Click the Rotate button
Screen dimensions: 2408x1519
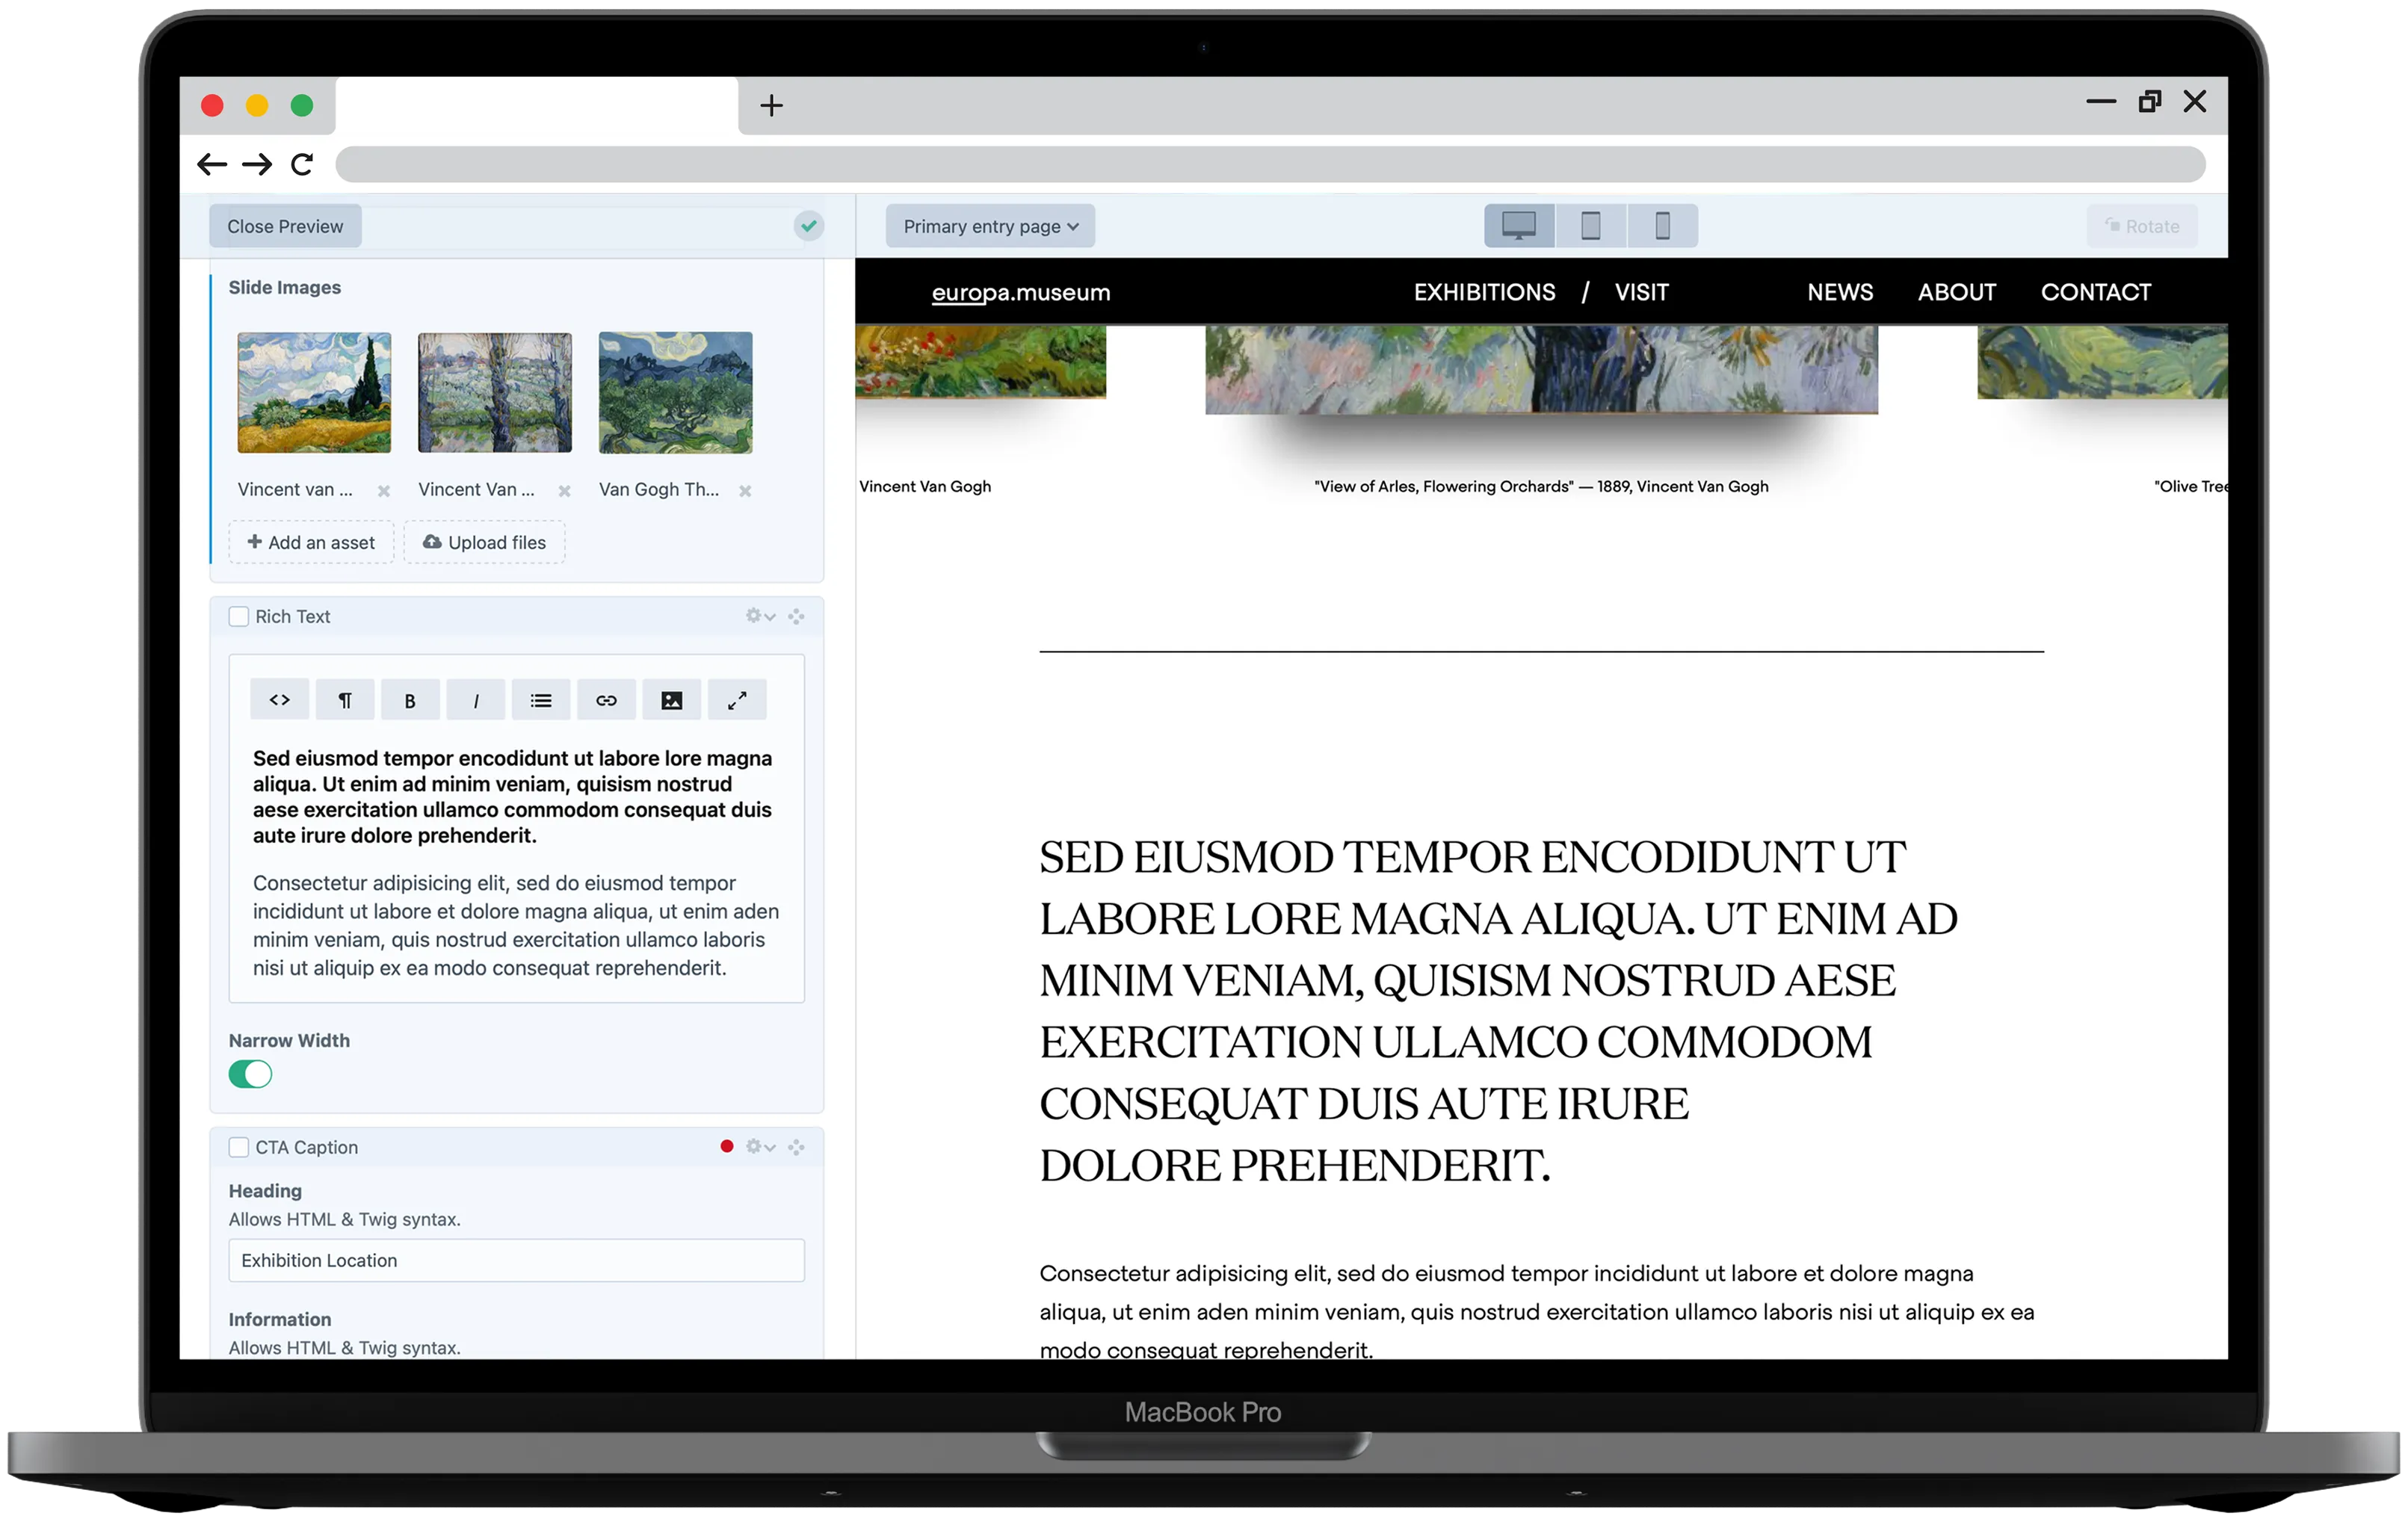pyautogui.click(x=2142, y=226)
